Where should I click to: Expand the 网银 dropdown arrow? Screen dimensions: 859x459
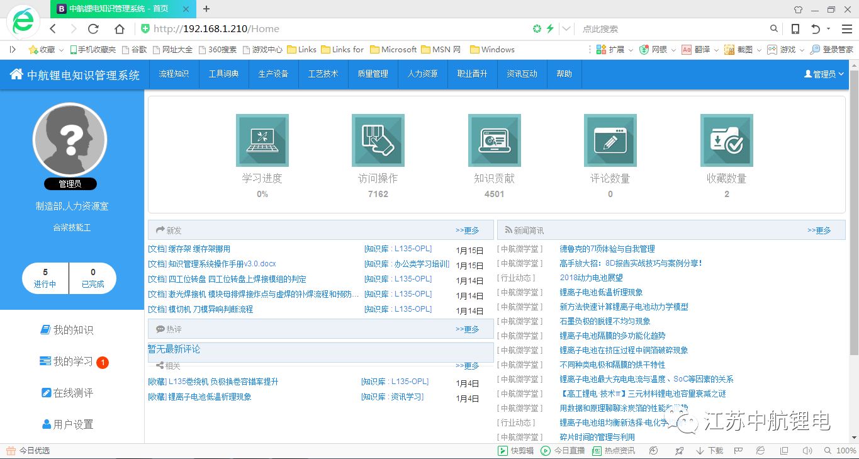(x=673, y=50)
